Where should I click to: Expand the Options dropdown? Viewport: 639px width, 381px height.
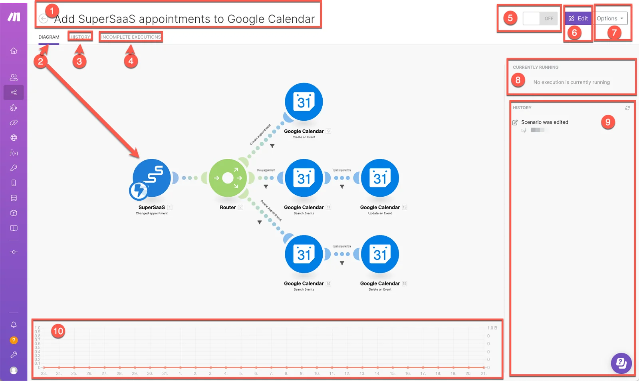coord(610,18)
